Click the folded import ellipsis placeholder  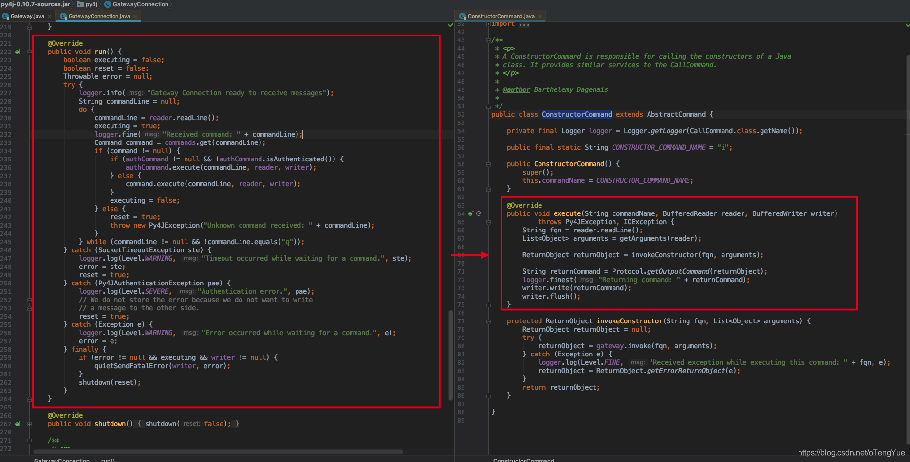point(524,24)
